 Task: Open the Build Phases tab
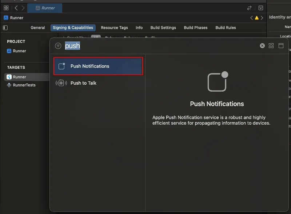[x=196, y=28]
